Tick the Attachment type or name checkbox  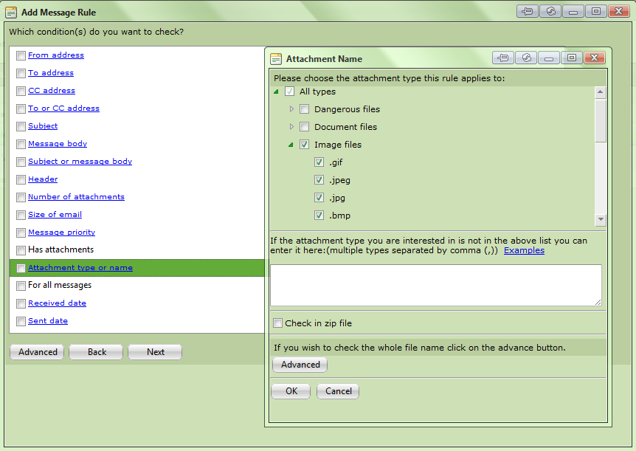pos(21,269)
